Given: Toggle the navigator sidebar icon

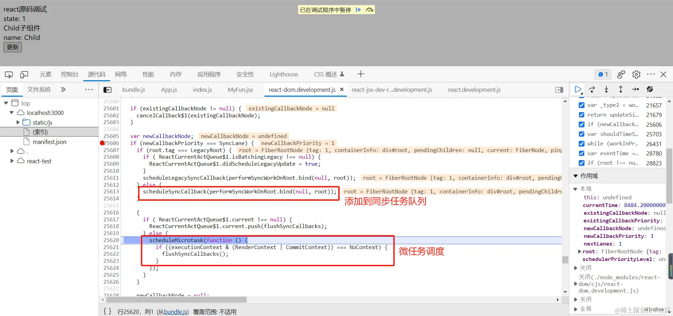Looking at the screenshot, I should [x=108, y=90].
